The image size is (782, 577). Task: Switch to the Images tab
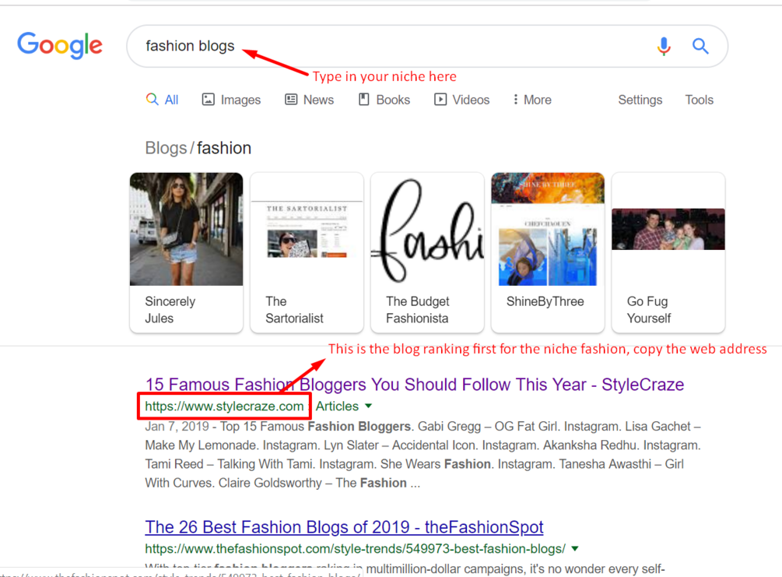[x=231, y=100]
